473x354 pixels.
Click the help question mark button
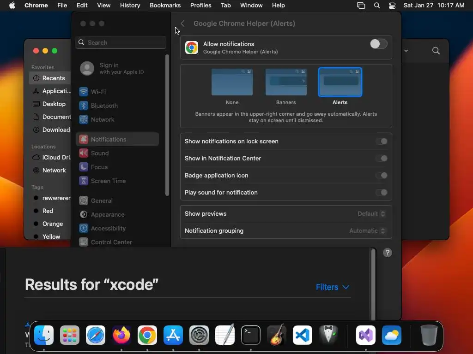click(x=388, y=253)
